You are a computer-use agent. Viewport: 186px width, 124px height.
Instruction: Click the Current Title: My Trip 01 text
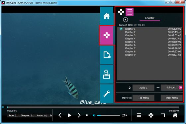(132, 25)
